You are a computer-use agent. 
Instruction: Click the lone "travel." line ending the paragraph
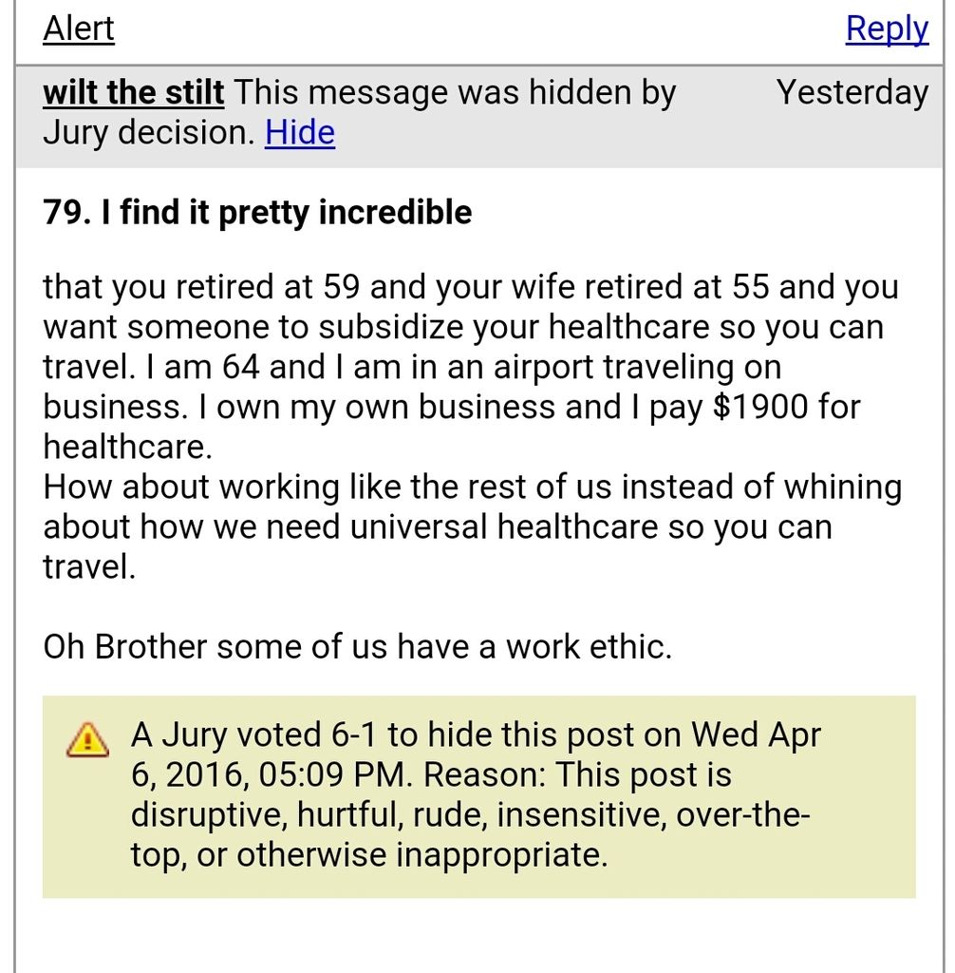tap(89, 566)
